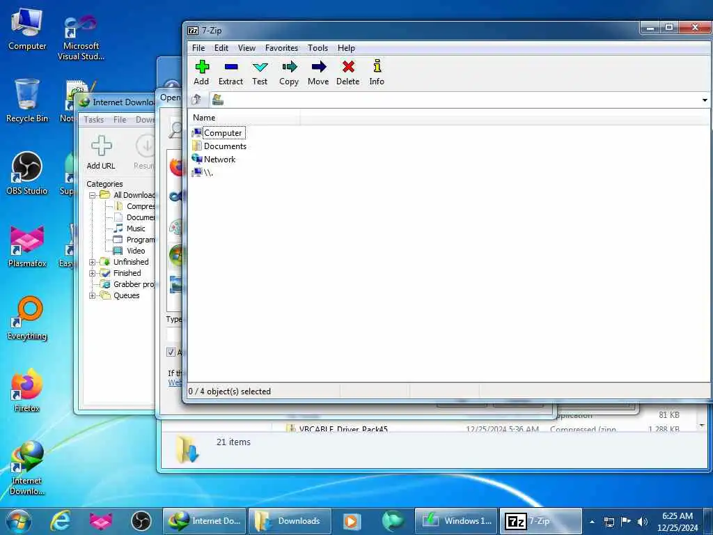Select the Music category in IDM
The height and width of the screenshot is (535, 713).
coord(130,228)
